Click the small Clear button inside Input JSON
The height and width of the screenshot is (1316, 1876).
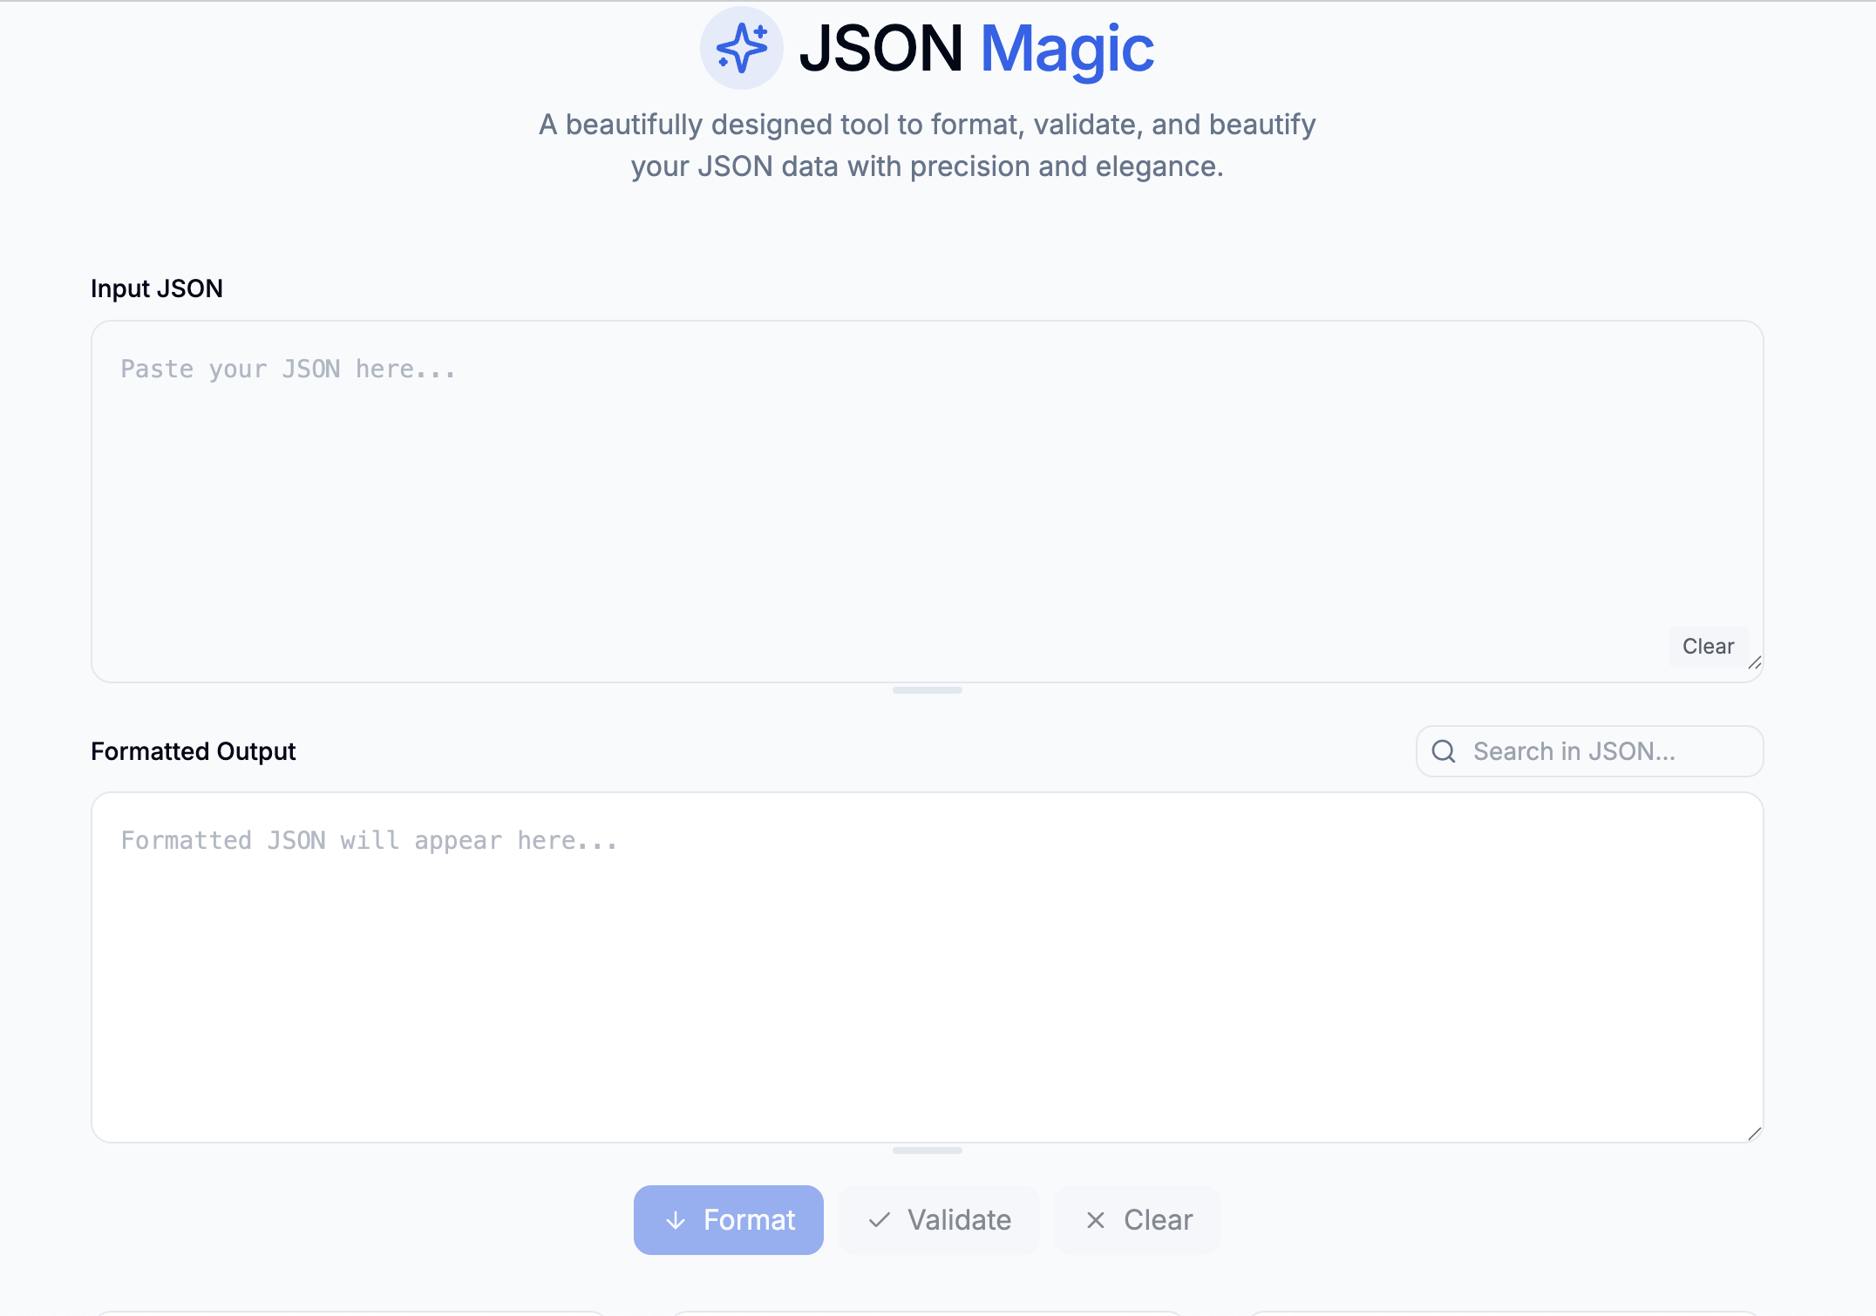pyautogui.click(x=1708, y=646)
